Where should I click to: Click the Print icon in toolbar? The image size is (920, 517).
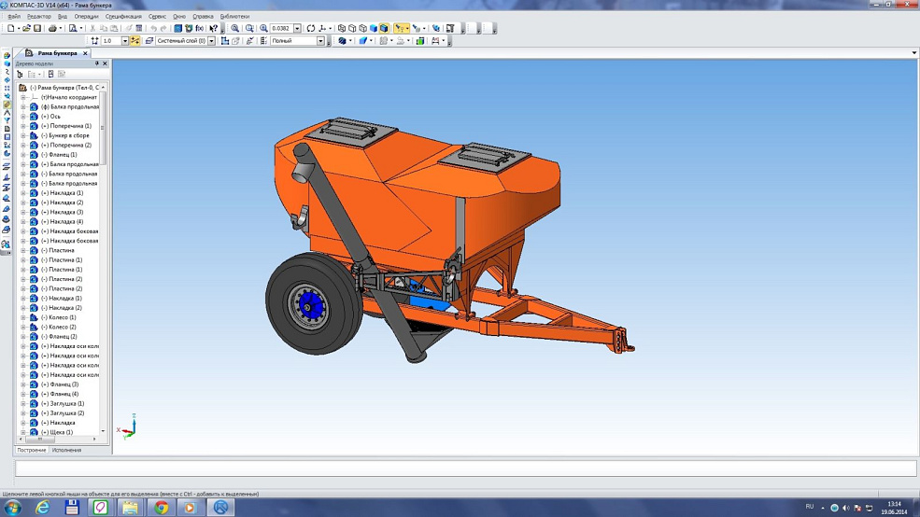coord(52,28)
